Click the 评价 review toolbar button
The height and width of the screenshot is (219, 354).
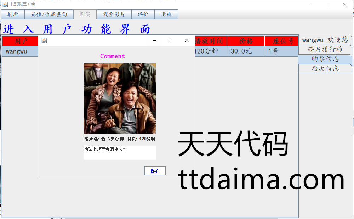(143, 15)
